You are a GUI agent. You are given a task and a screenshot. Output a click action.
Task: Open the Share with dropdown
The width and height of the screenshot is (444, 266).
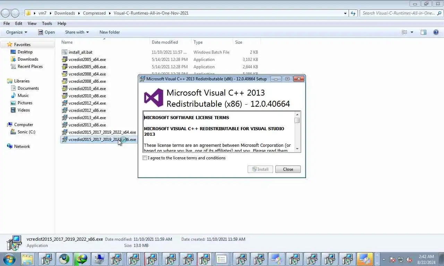tap(77, 32)
